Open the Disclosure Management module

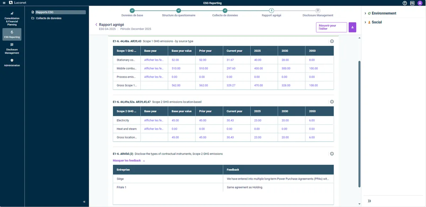coord(12,49)
